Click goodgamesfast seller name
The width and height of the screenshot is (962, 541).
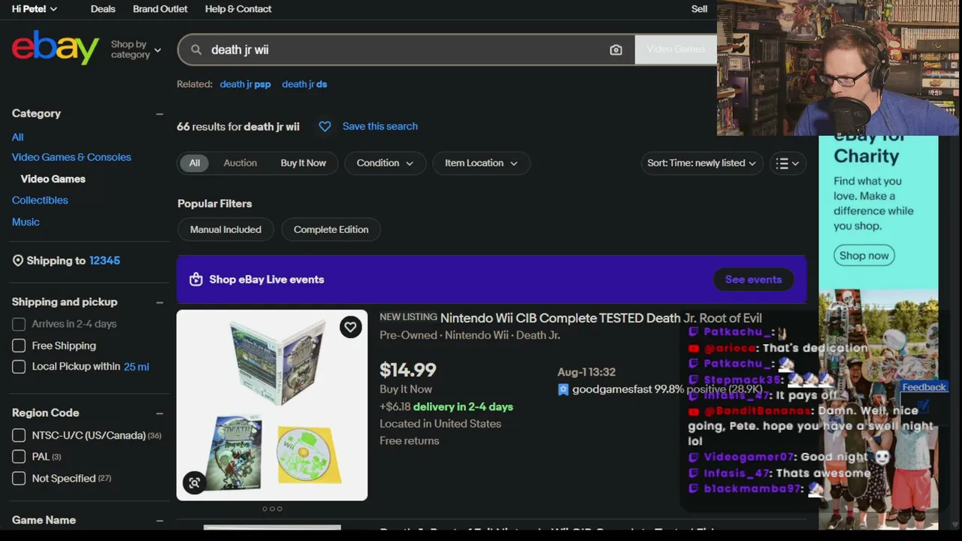click(x=612, y=389)
